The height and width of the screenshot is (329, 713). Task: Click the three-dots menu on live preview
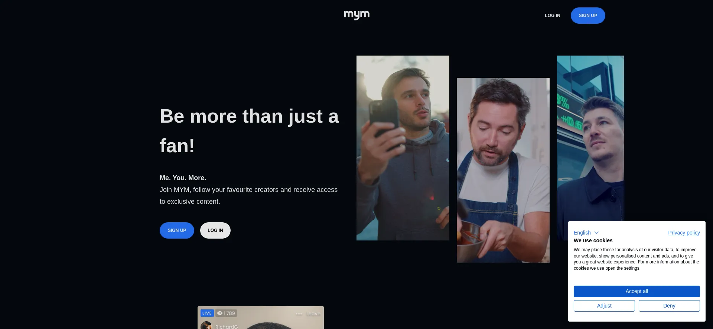[299, 314]
